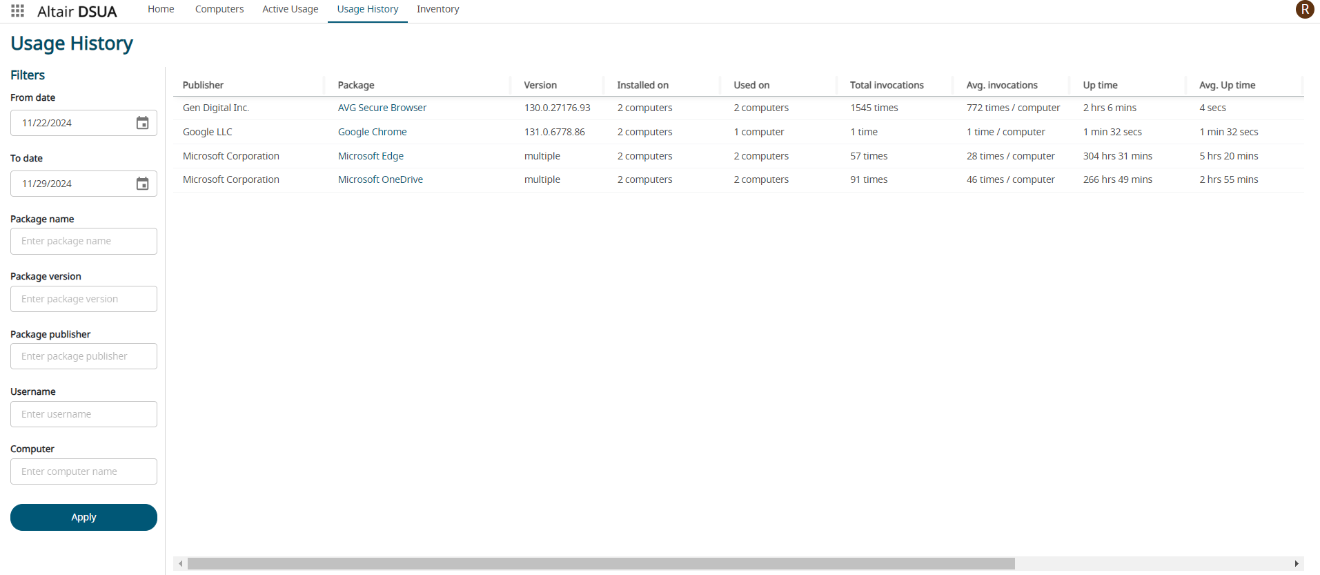Click version 130.0.27176.93 cell
1320x575 pixels.
click(x=558, y=108)
